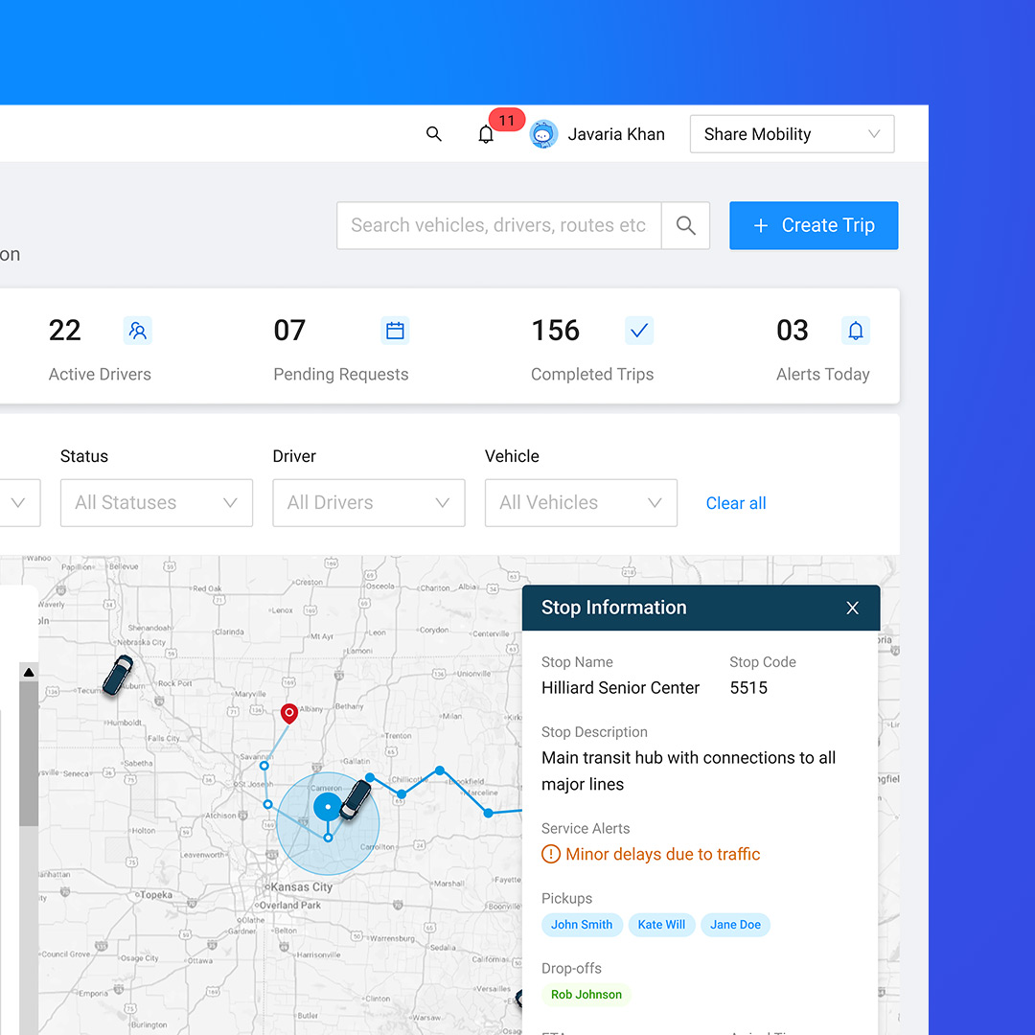Open the All Drivers dropdown
The image size is (1035, 1035).
[369, 503]
